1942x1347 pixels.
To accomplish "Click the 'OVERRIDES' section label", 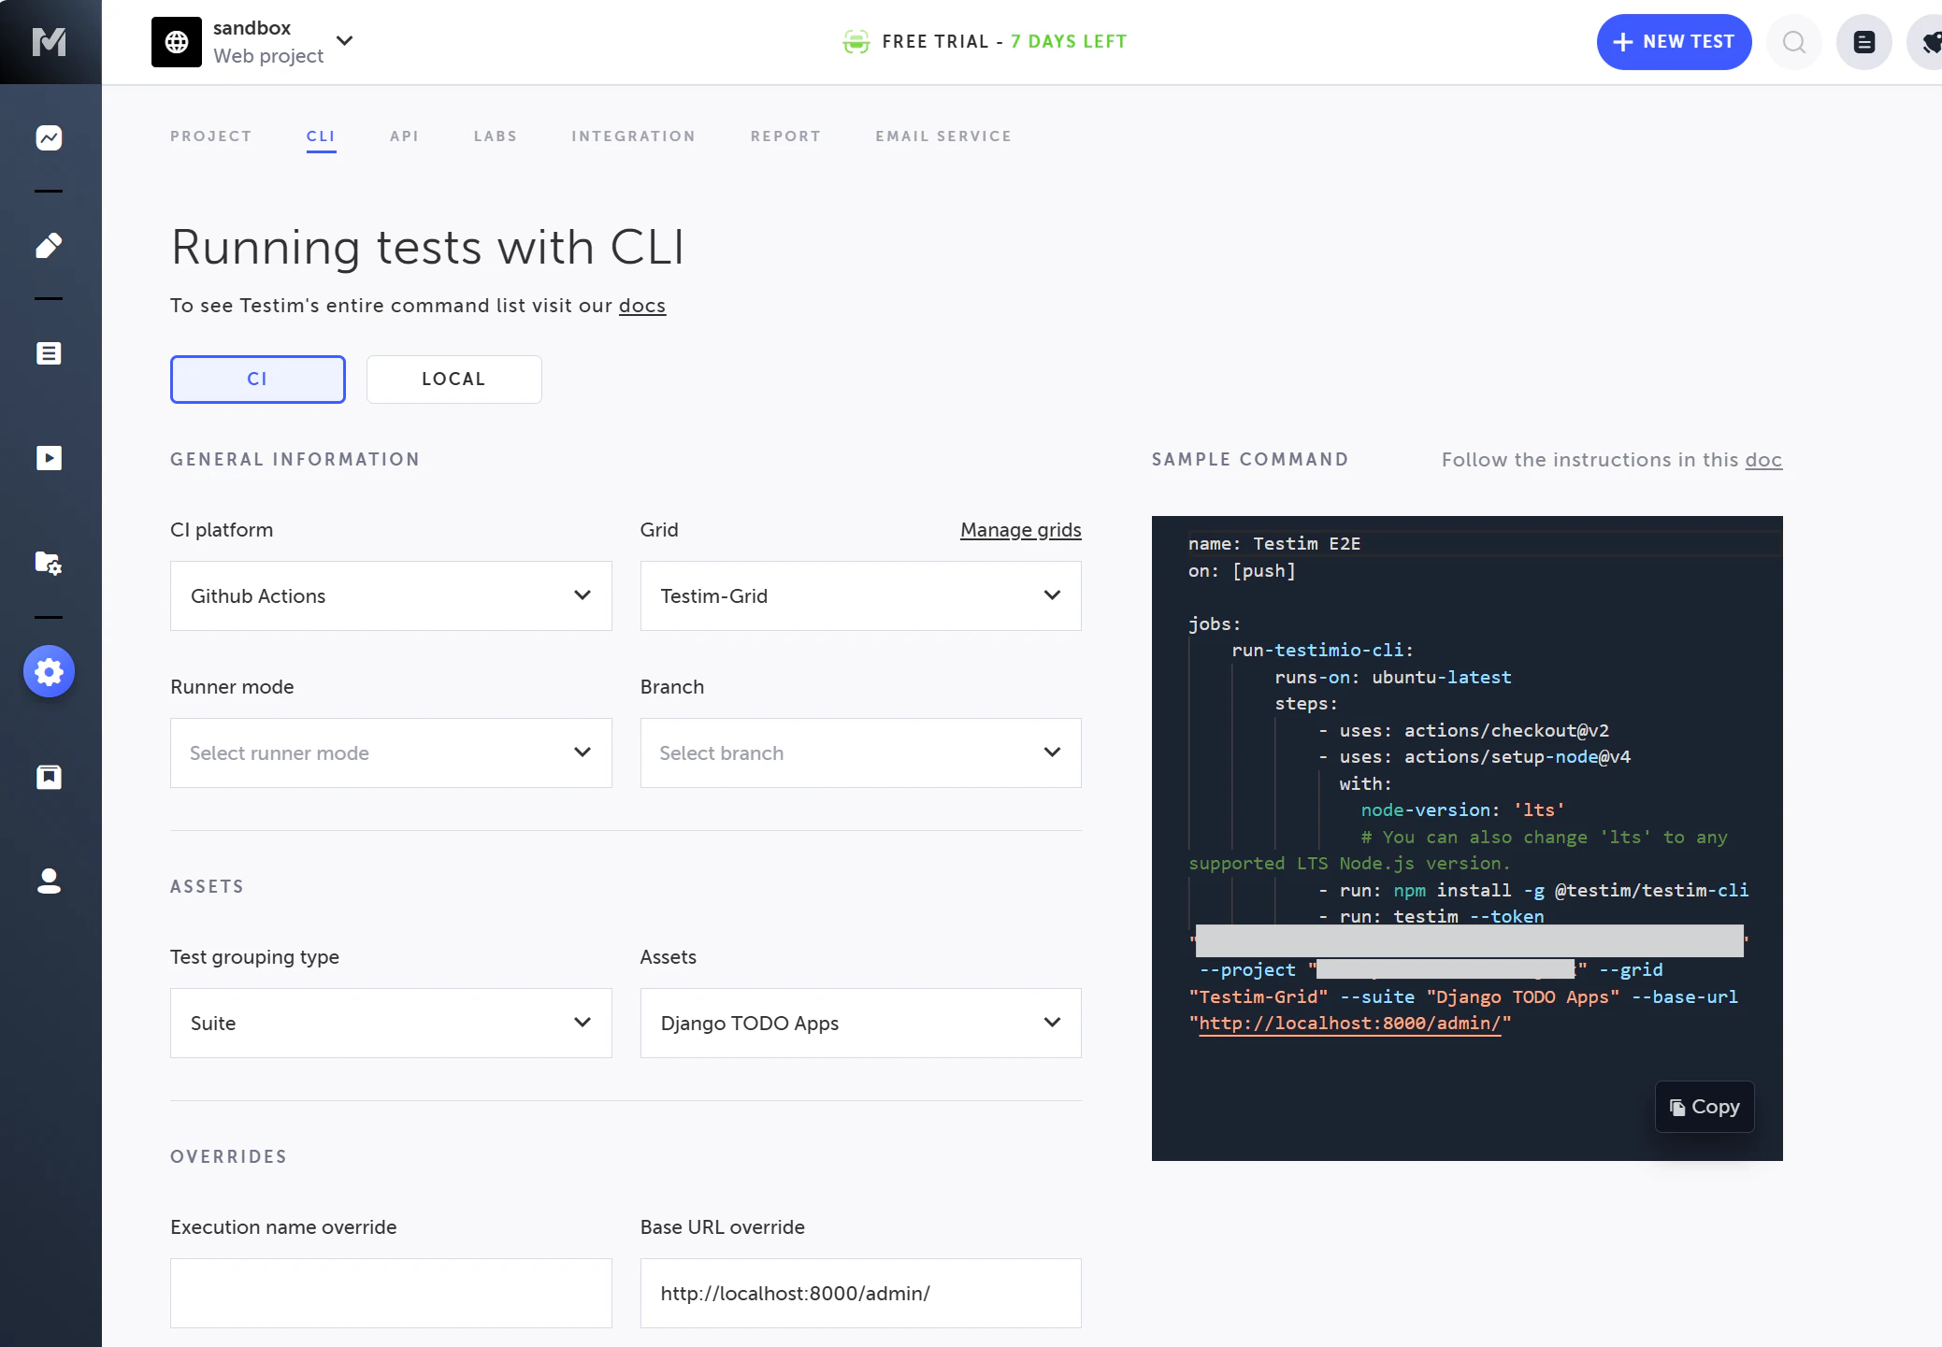I will tap(229, 1157).
